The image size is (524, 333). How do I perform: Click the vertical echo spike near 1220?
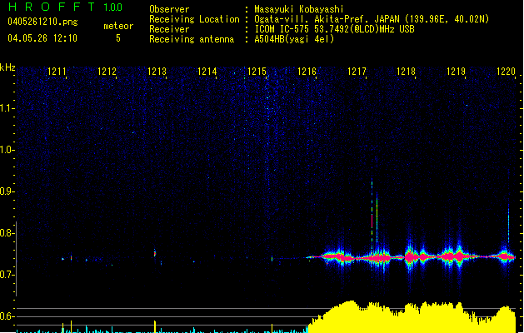[x=509, y=222]
